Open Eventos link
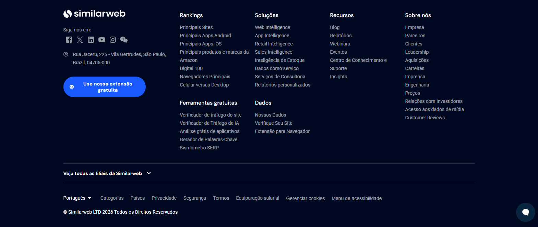The image size is (538, 227). pos(338,52)
